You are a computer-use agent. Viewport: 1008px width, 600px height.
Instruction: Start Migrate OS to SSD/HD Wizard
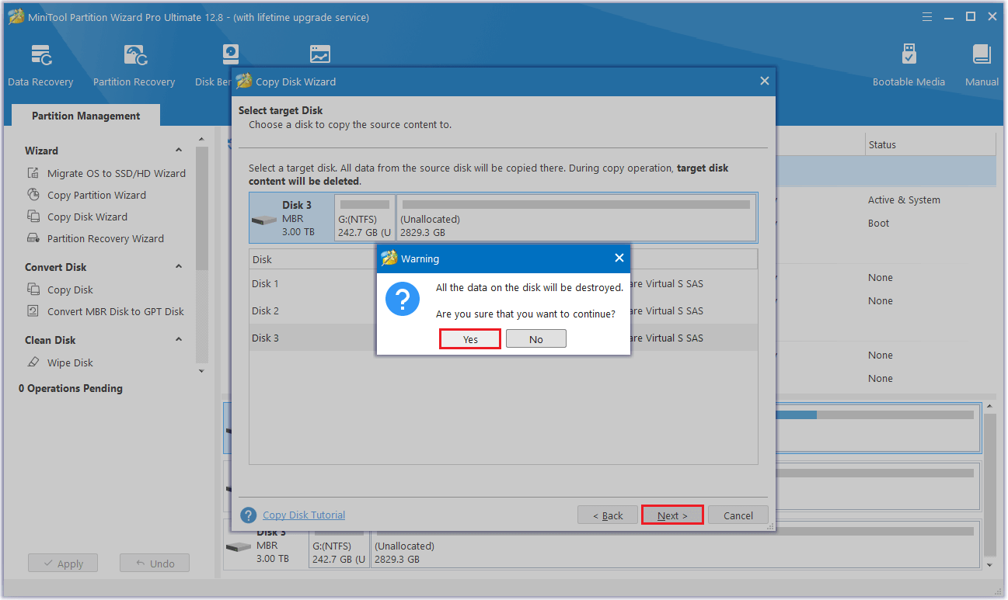[x=116, y=174]
